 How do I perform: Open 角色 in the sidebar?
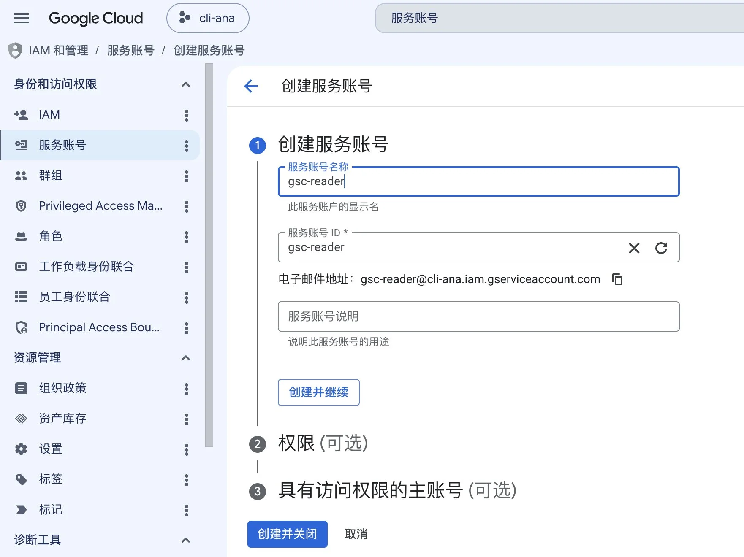coord(100,236)
